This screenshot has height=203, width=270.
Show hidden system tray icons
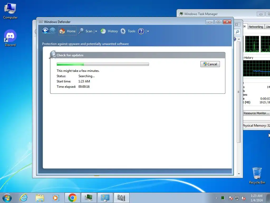(x=216, y=198)
